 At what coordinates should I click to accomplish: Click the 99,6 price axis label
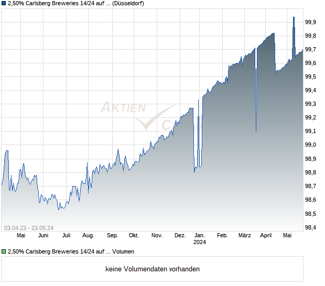[310, 63]
